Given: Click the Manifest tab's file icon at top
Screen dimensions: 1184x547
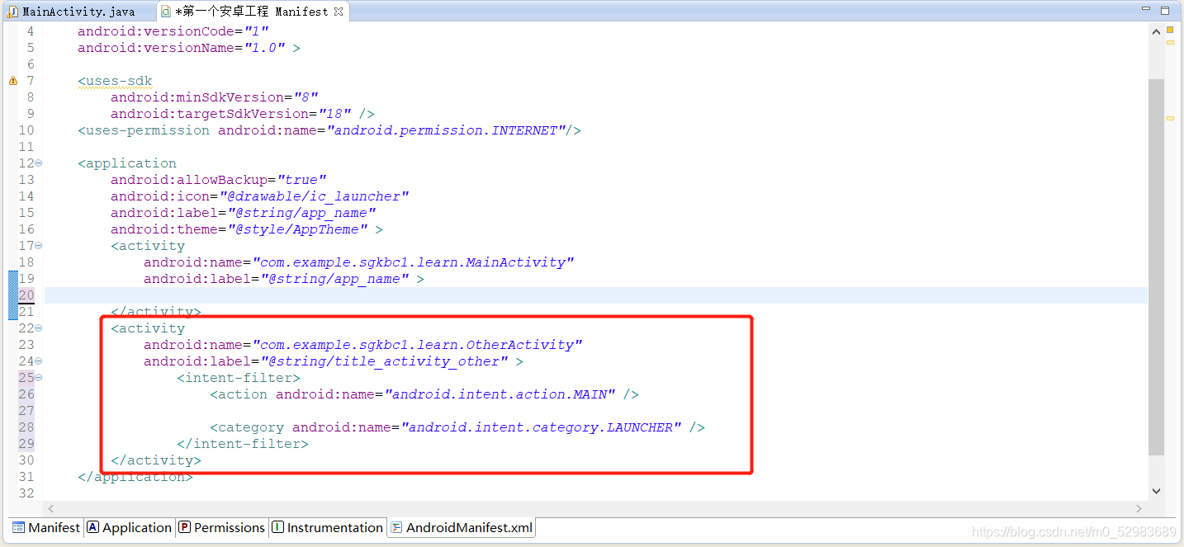Looking at the screenshot, I should [165, 12].
